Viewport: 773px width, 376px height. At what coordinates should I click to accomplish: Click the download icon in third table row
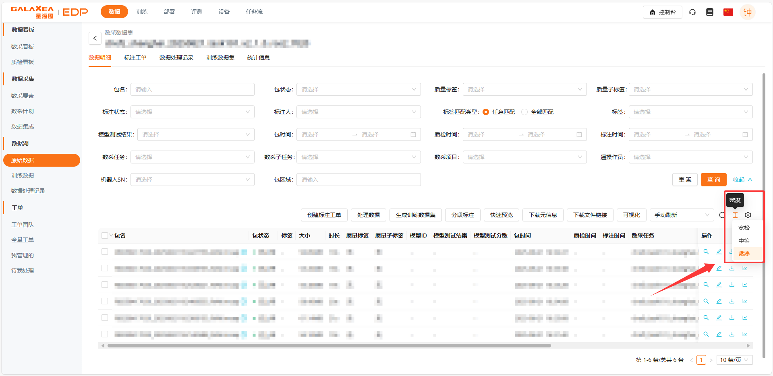pyautogui.click(x=732, y=285)
